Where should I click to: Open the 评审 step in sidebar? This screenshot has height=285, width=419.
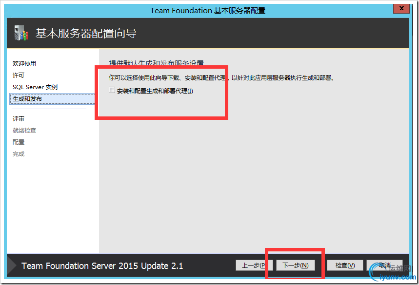[19, 118]
